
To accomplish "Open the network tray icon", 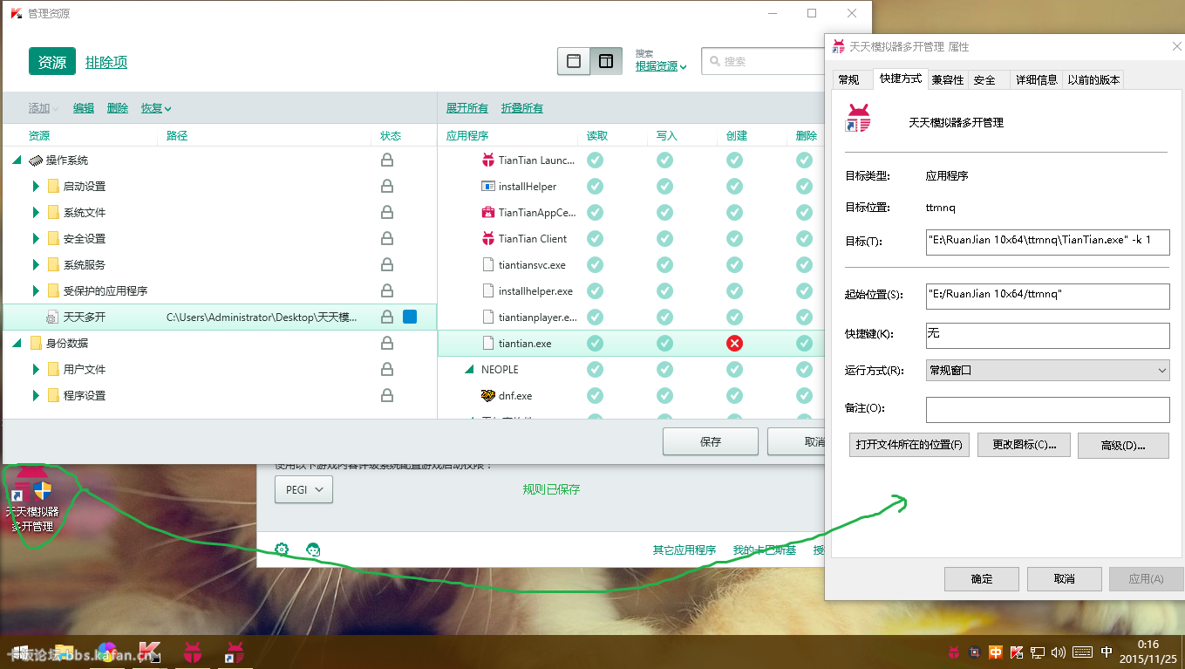I will point(1038,652).
